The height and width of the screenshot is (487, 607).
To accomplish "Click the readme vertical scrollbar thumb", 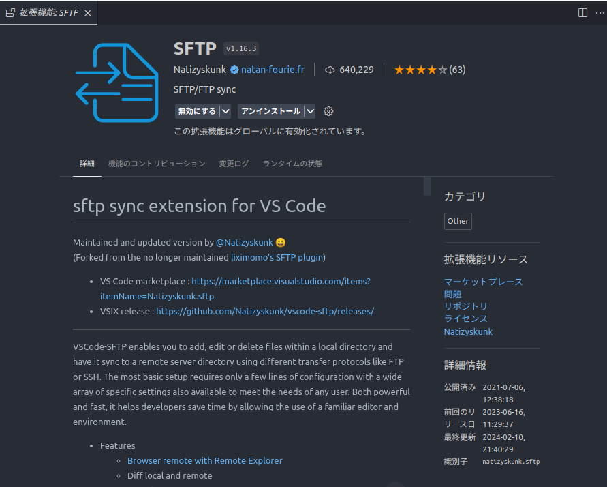I will 427,186.
